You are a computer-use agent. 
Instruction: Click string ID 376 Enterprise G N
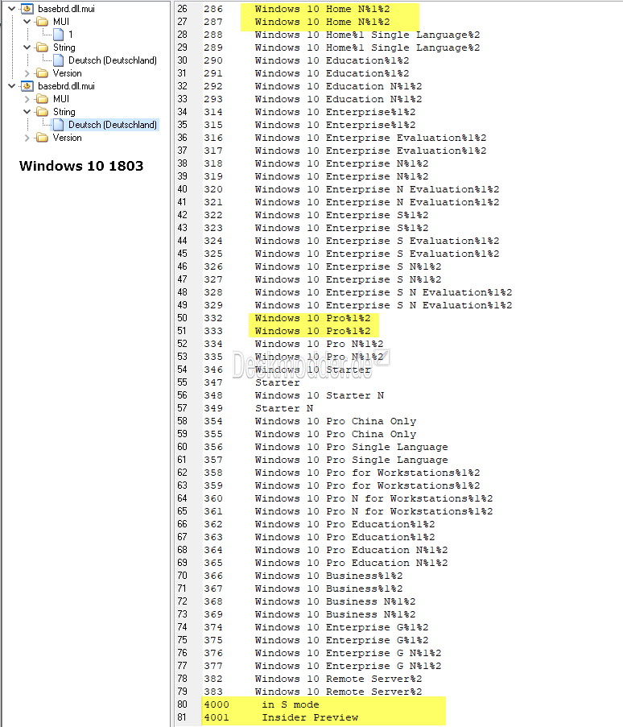click(348, 653)
